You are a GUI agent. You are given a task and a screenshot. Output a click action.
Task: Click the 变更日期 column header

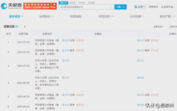[23, 34]
